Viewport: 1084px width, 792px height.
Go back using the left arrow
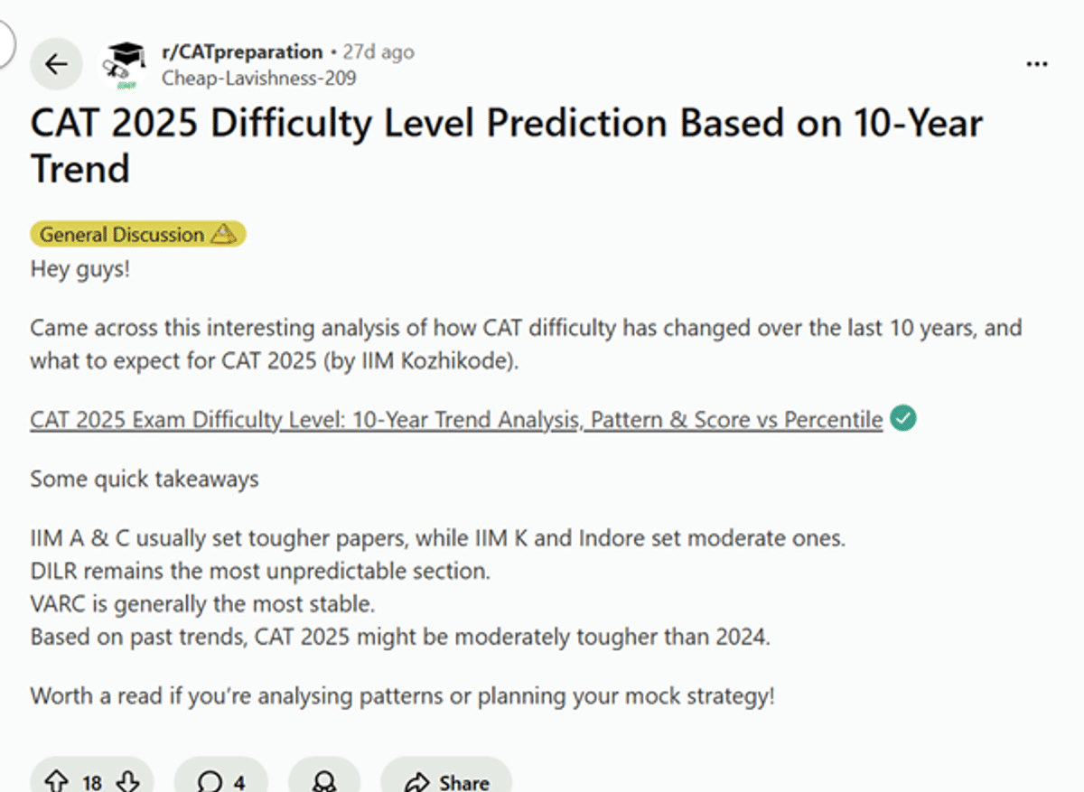[56, 63]
